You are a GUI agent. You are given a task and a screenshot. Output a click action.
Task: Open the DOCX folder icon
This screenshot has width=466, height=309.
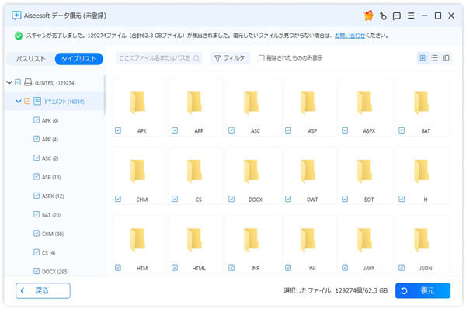pyautogui.click(x=252, y=171)
